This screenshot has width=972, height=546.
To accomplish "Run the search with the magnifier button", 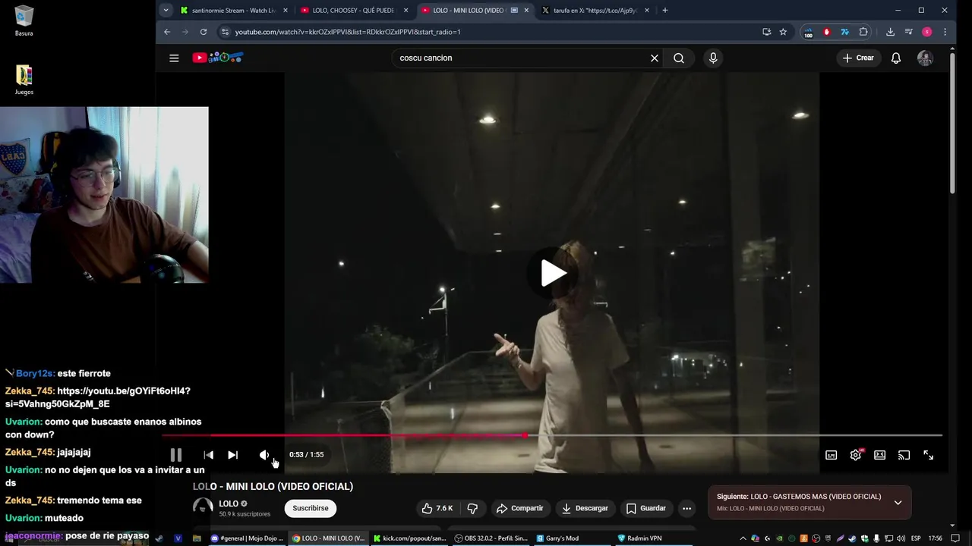I will point(679,58).
